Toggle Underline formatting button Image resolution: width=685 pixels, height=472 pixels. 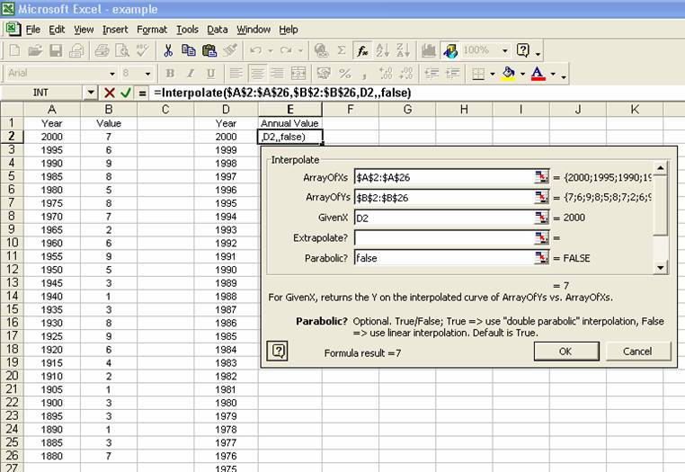[x=211, y=74]
